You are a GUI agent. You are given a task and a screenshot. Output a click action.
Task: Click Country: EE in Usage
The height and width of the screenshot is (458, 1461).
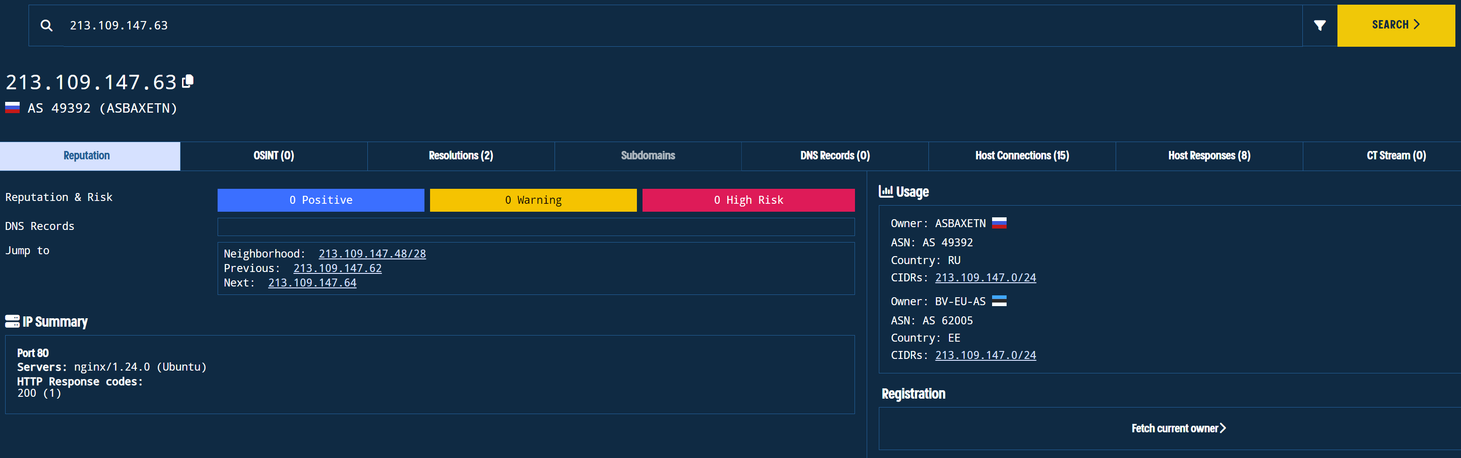pos(926,338)
